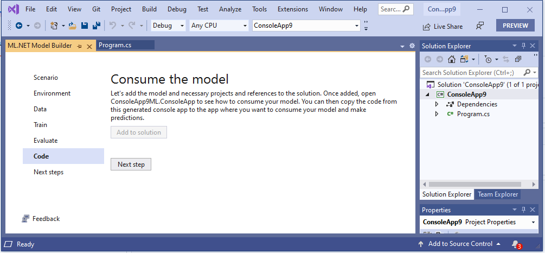Click the Feedback icon in Model Builder
545x253 pixels.
(x=25, y=219)
